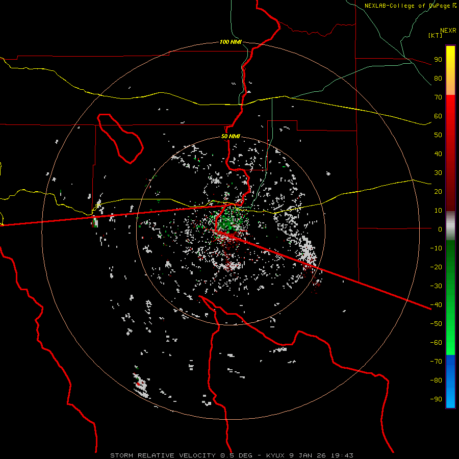459x459 pixels.
Task: Click the 30 value on velocity scale
Action: pyautogui.click(x=438, y=173)
